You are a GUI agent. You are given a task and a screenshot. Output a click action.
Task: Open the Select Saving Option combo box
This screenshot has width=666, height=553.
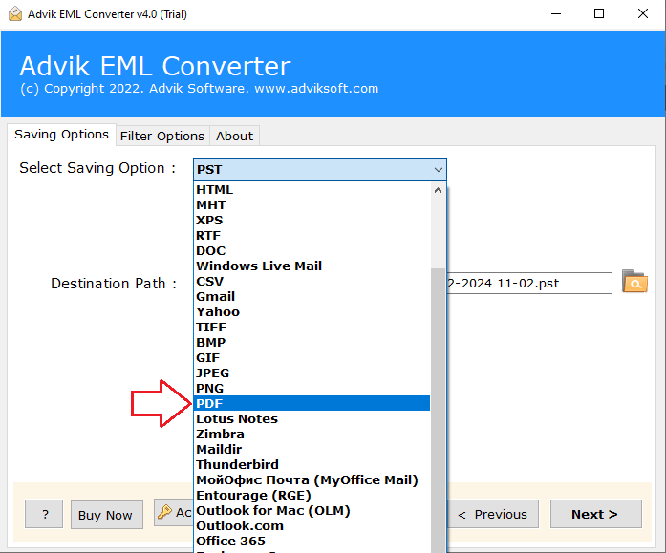(x=319, y=169)
